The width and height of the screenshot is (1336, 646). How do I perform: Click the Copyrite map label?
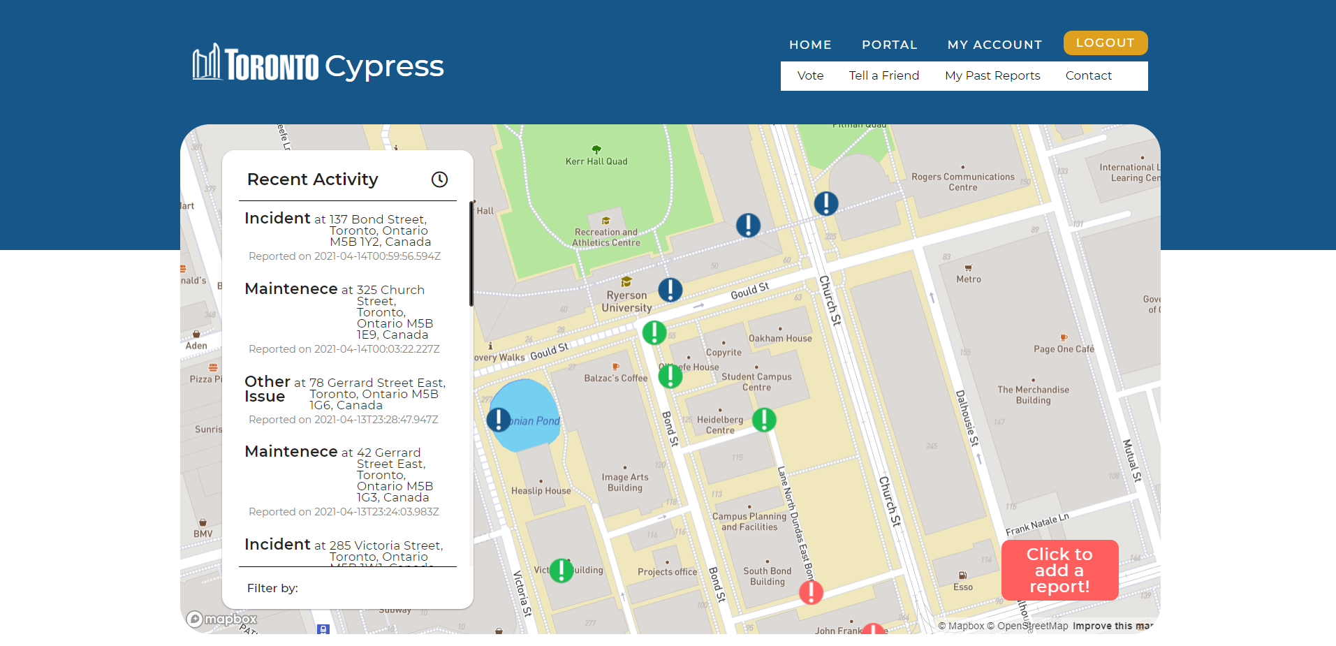(x=724, y=353)
